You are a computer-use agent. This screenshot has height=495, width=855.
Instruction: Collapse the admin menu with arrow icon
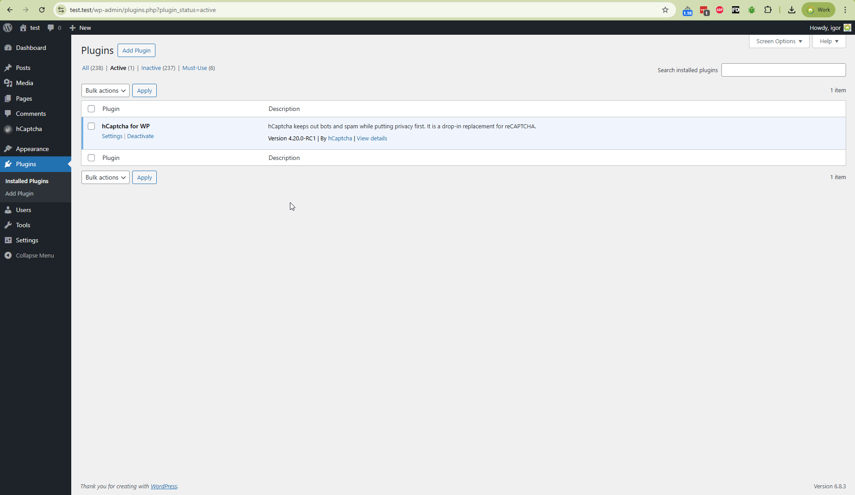(x=8, y=255)
